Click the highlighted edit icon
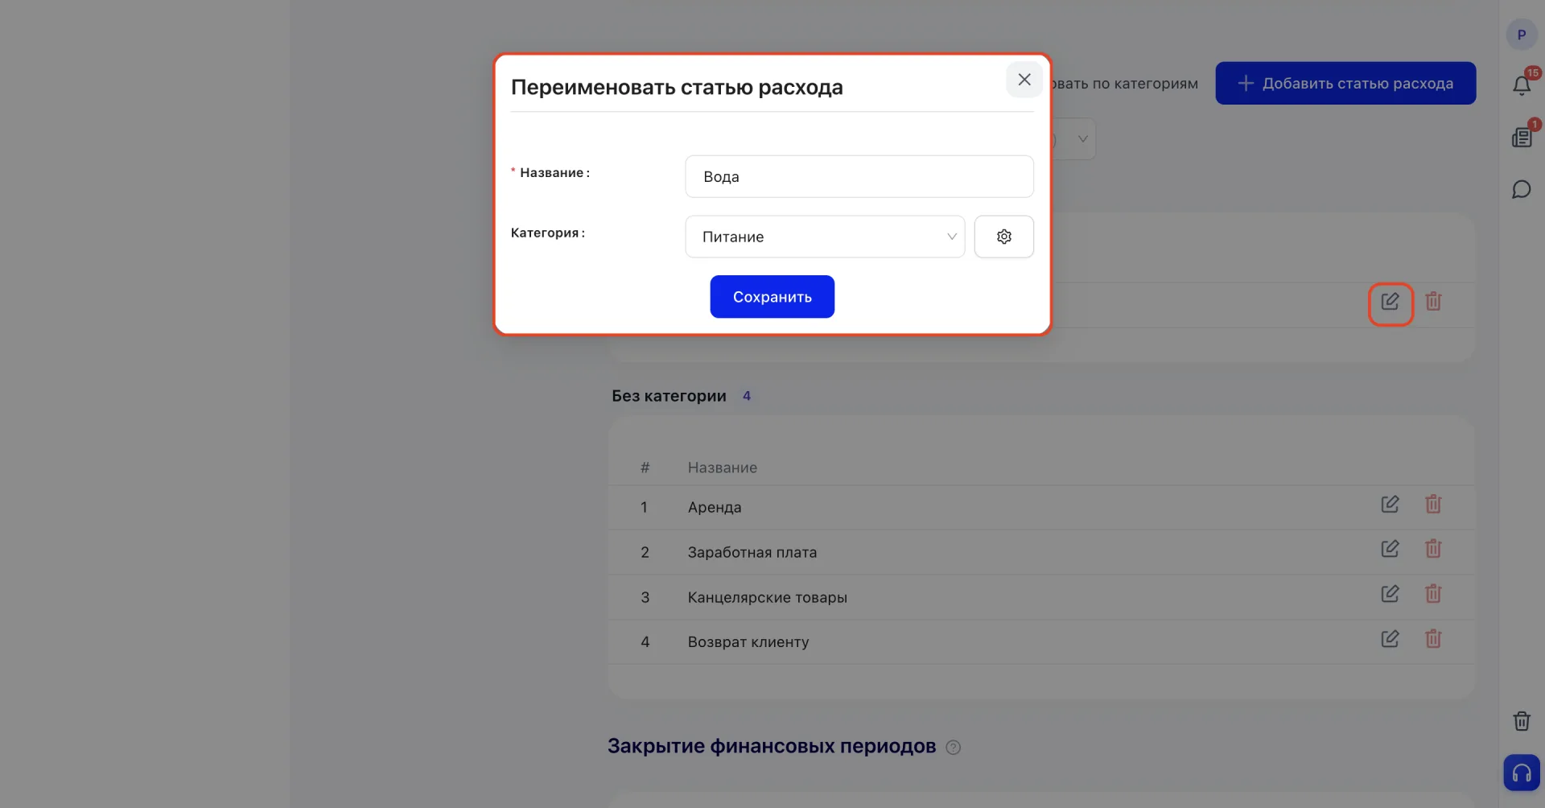 pyautogui.click(x=1390, y=303)
